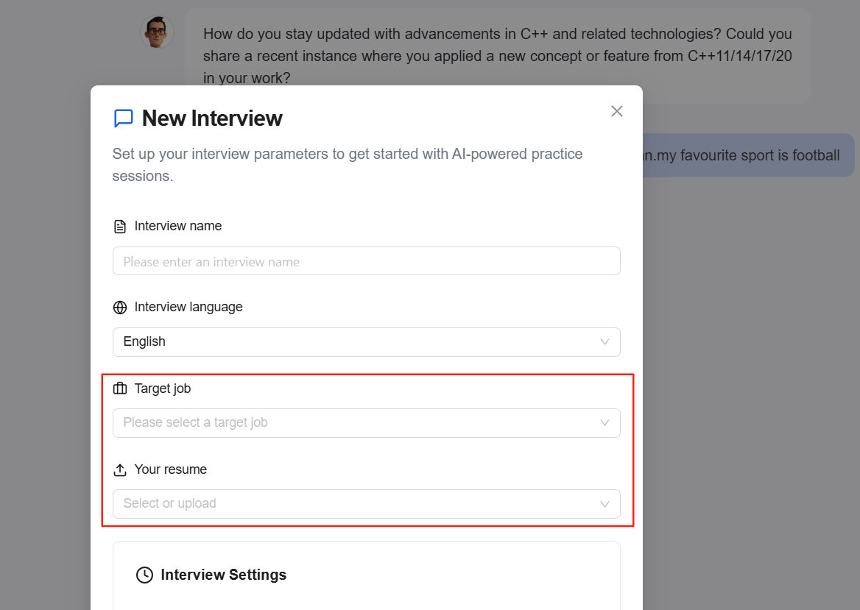Open the Interview language dropdown
Image resolution: width=860 pixels, height=610 pixels.
coord(366,342)
